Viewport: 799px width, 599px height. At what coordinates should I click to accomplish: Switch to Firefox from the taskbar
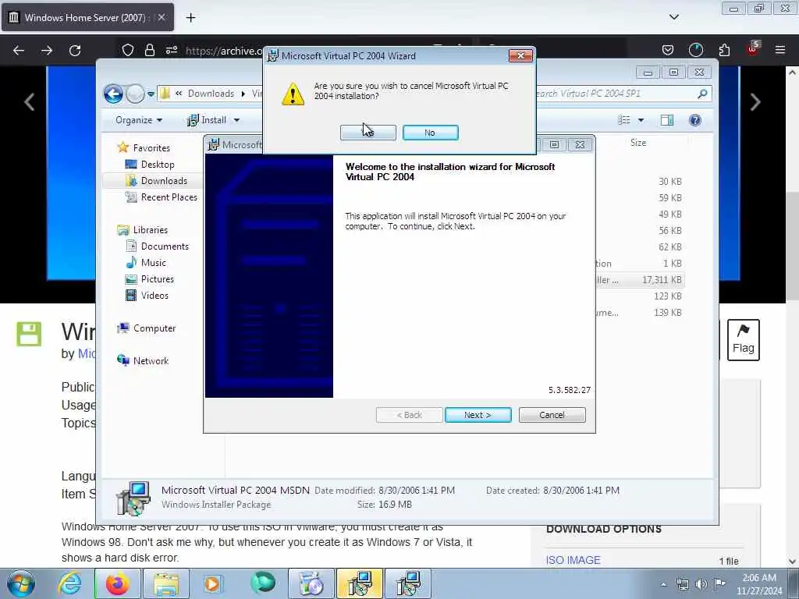coord(118,583)
